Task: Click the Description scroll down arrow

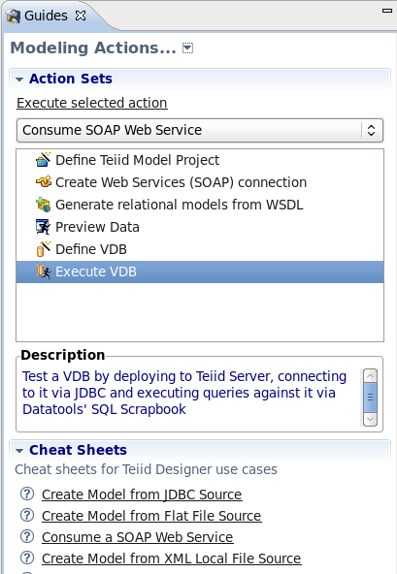Action: 370,419
